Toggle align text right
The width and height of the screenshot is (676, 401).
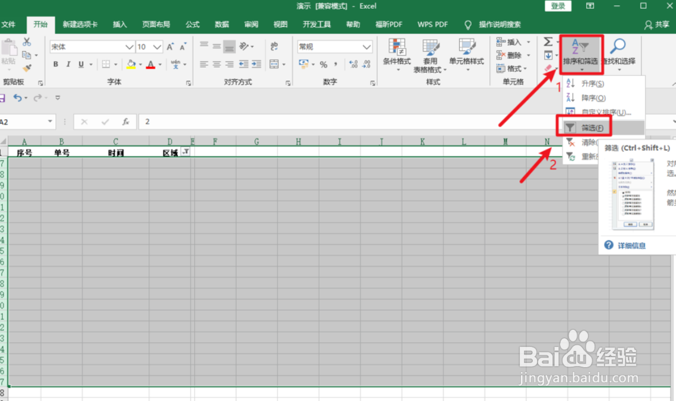coord(229,64)
